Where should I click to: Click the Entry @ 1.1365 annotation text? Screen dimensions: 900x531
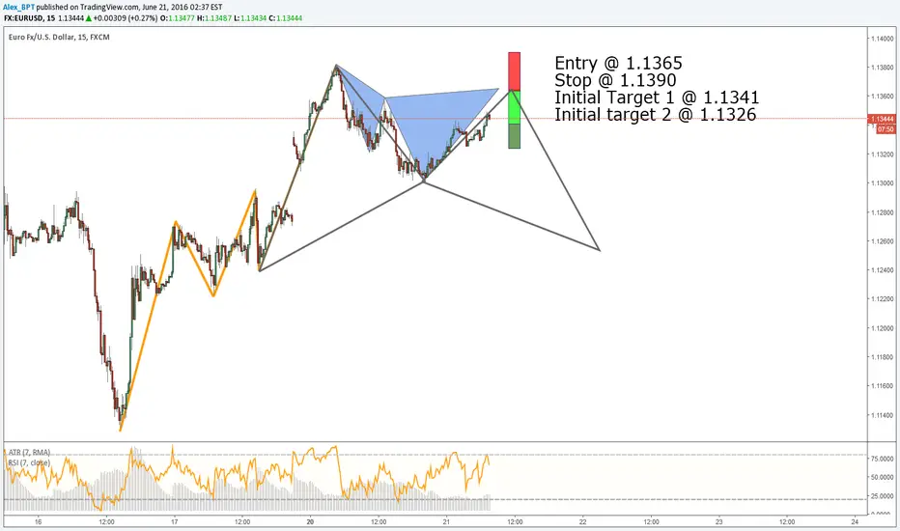pos(618,63)
